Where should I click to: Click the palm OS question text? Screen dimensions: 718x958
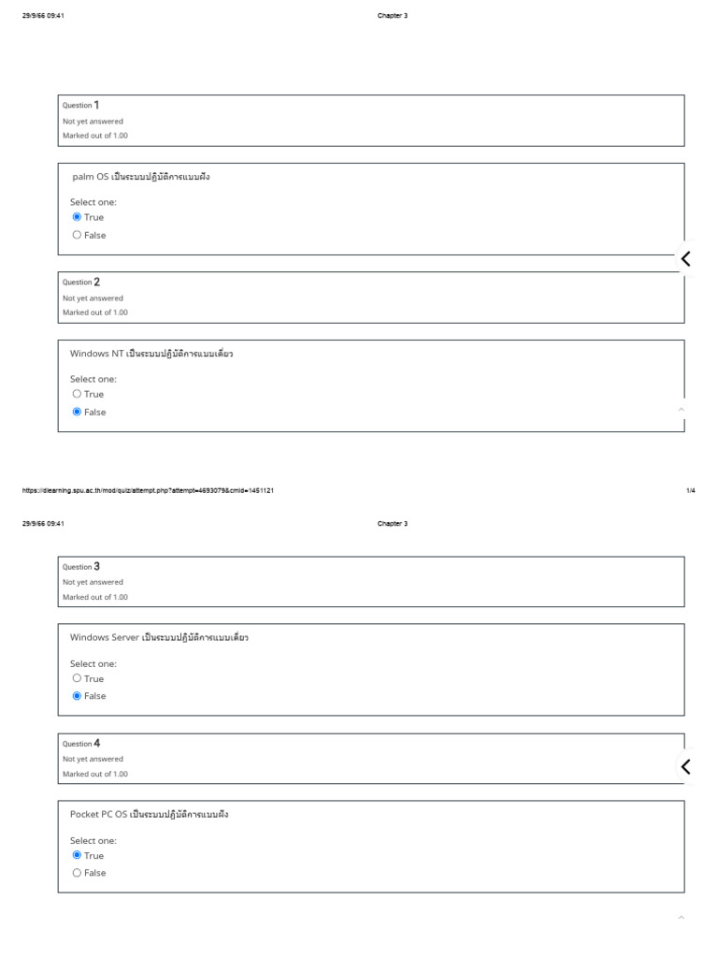coord(141,177)
